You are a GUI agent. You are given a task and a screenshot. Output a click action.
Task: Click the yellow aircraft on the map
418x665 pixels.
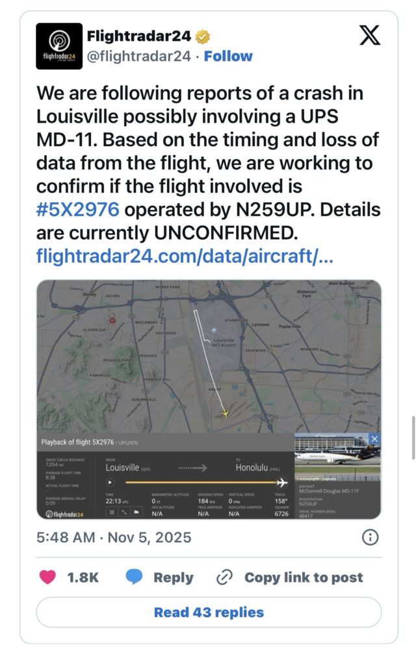click(x=225, y=412)
